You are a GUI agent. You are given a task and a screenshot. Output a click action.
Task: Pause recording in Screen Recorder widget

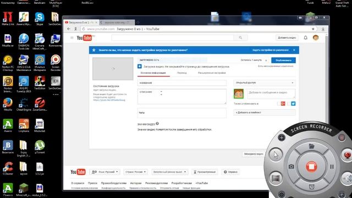(332, 167)
